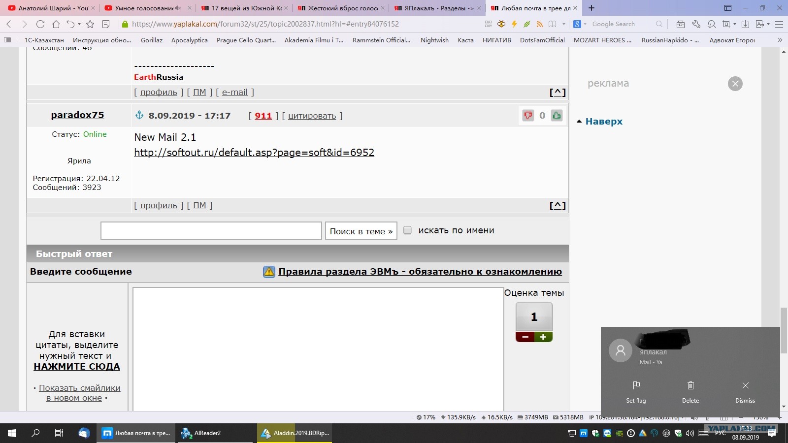Switch to the '17 вещей из Южной К' tab
The width and height of the screenshot is (788, 443).
pos(244,8)
